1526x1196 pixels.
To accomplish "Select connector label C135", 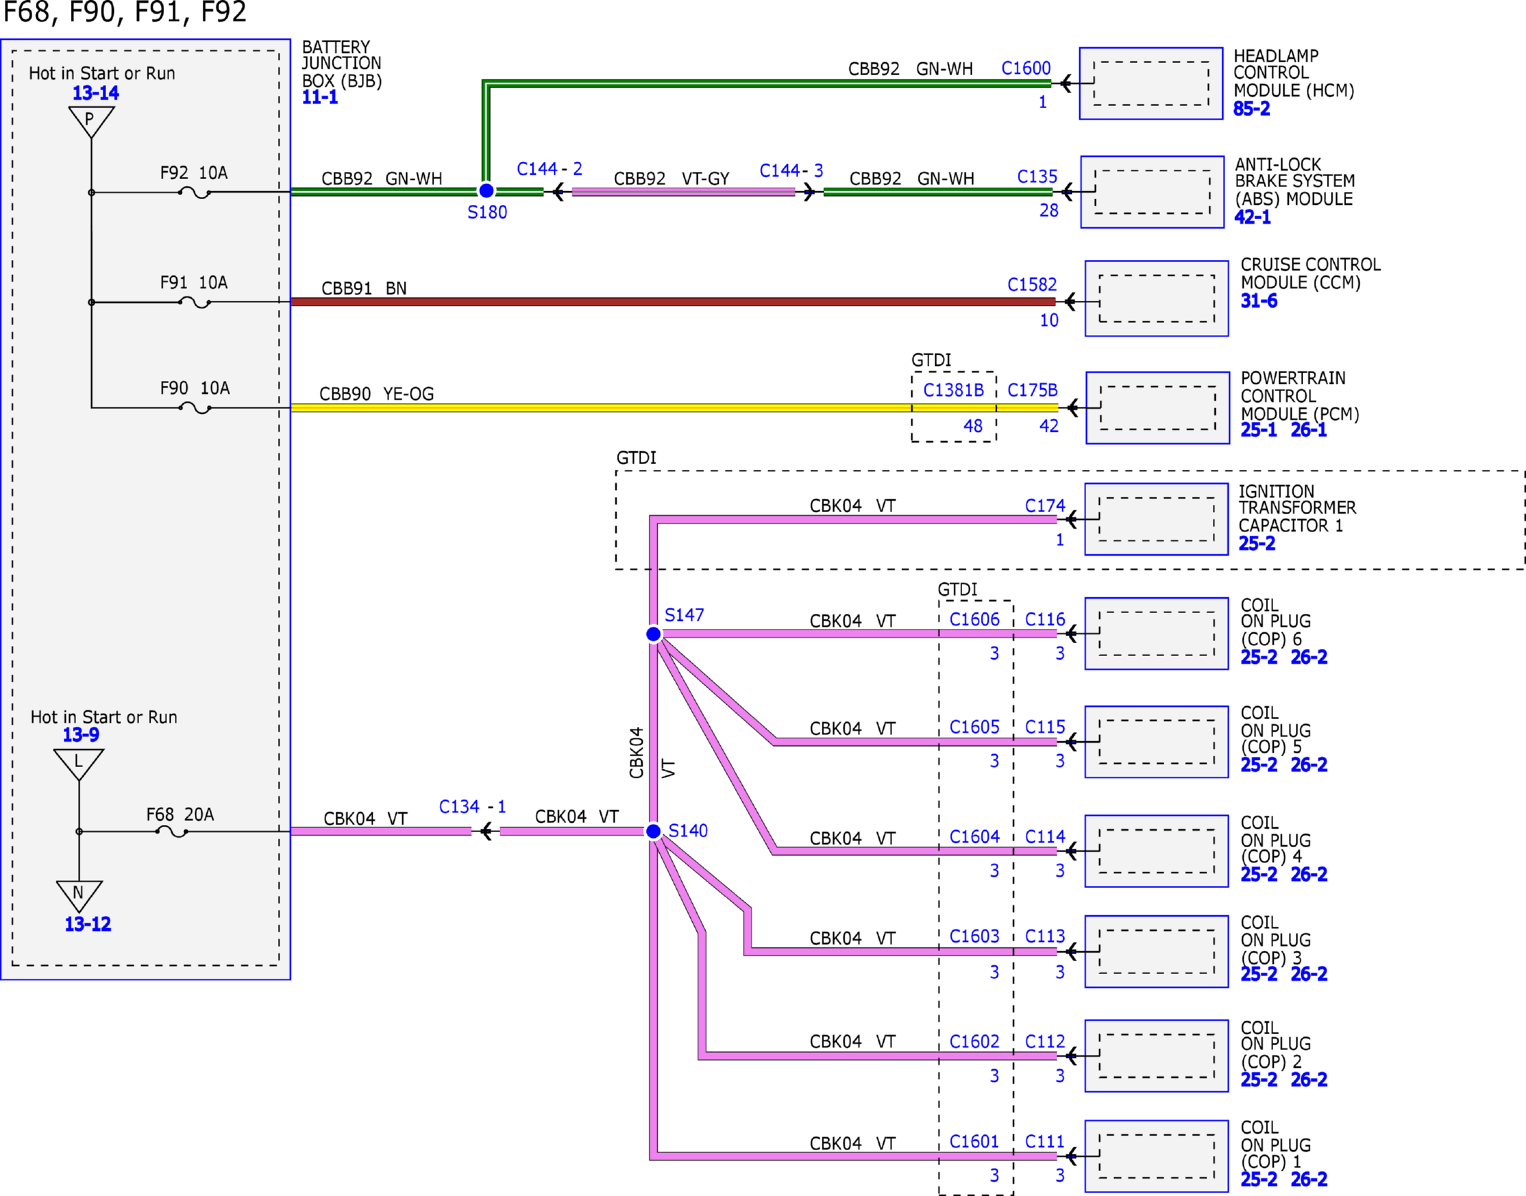I will point(1037,176).
